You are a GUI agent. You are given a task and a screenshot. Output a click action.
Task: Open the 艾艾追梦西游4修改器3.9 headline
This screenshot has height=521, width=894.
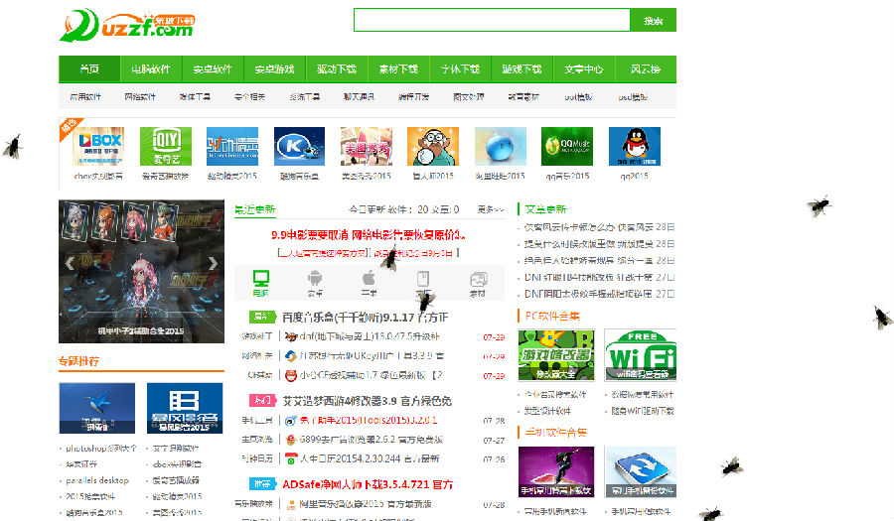click(368, 401)
